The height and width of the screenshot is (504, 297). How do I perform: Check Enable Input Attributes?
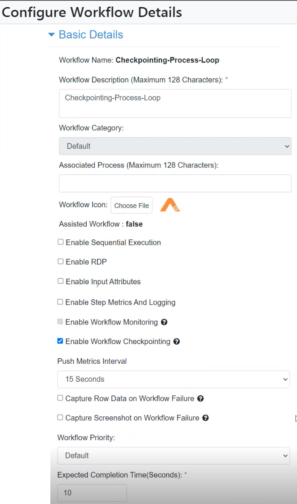pyautogui.click(x=60, y=281)
